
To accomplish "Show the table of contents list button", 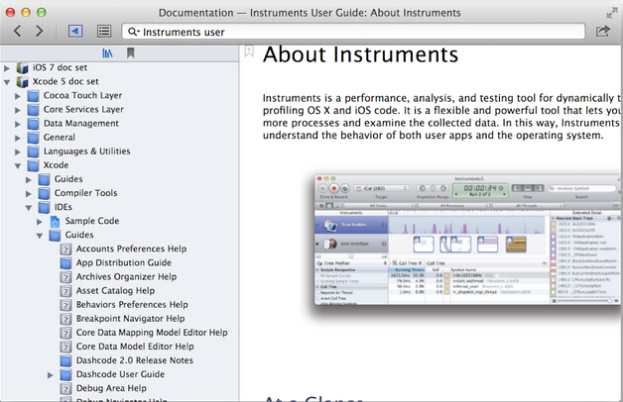I will click(x=104, y=32).
